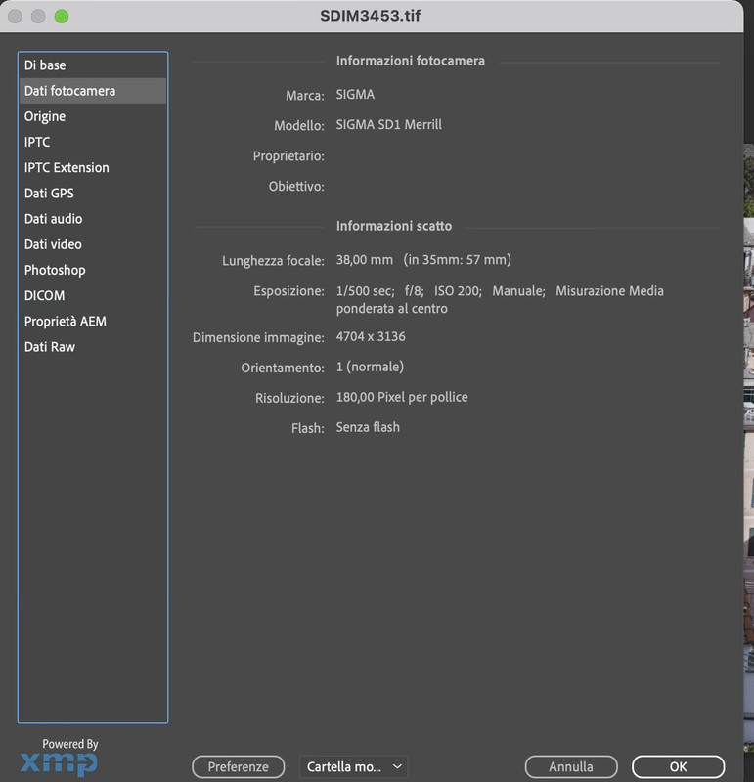Open the Cartella mo... dropdown
754x782 pixels.
353,766
